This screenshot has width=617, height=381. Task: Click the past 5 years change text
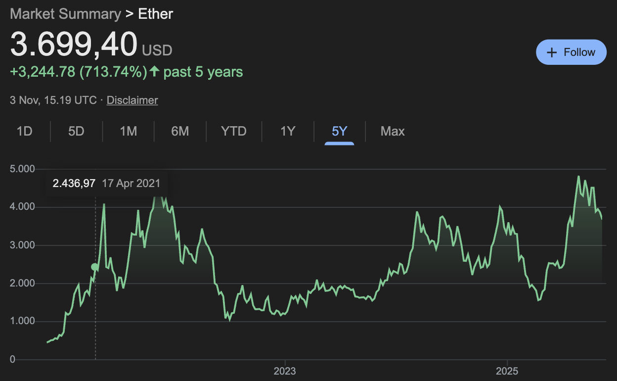click(x=203, y=72)
